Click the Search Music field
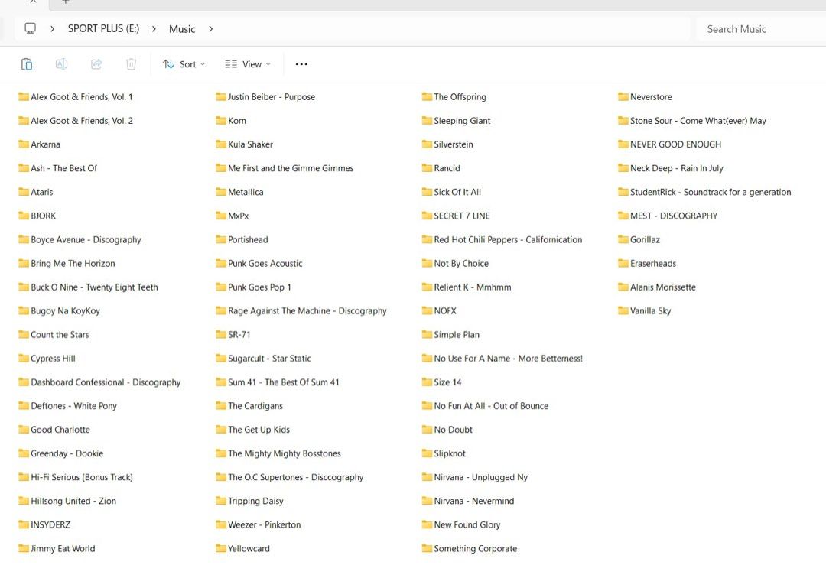 (761, 29)
